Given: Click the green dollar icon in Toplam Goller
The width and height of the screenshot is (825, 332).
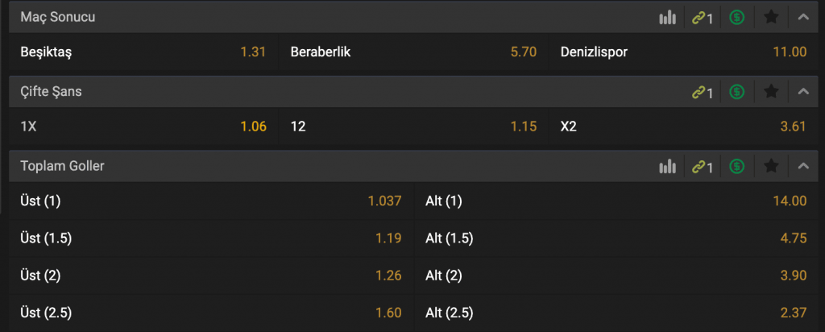Looking at the screenshot, I should pos(736,166).
